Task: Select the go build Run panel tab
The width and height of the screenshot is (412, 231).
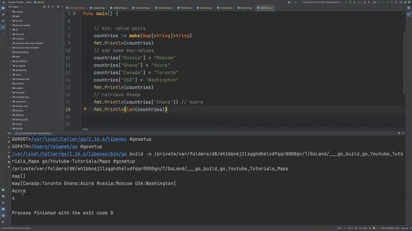Action: pyautogui.click(x=34, y=133)
